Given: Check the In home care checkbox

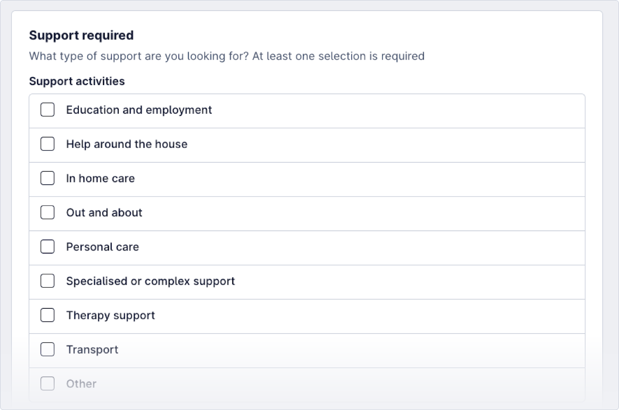Looking at the screenshot, I should [x=47, y=179].
